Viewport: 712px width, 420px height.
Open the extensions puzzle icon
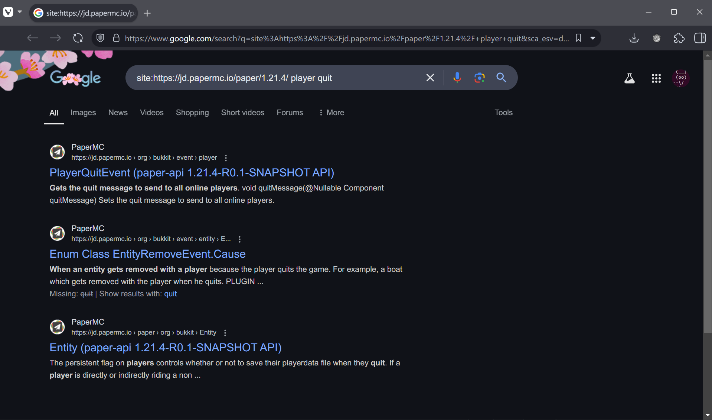[x=679, y=38]
